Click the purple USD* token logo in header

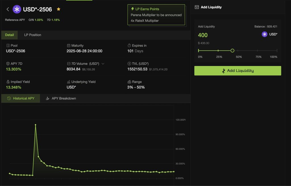pos(17,9)
